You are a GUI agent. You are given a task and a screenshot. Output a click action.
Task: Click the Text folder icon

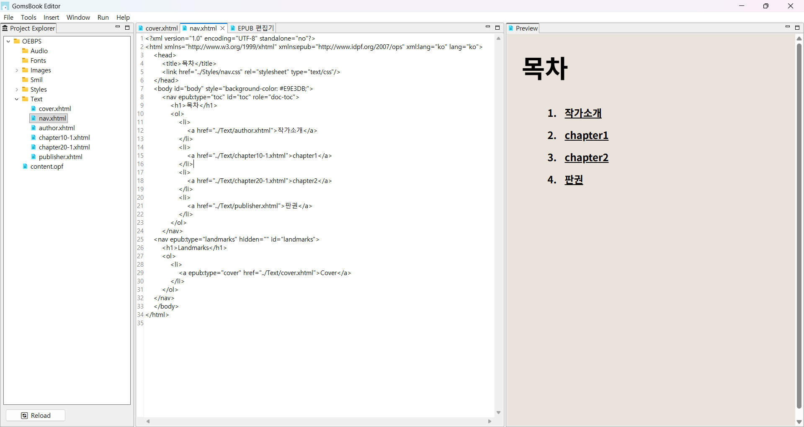tap(25, 99)
